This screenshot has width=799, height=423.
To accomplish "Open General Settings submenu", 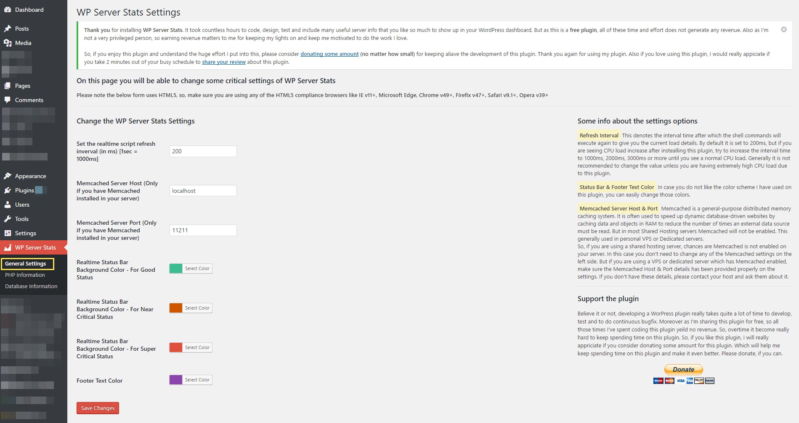I will point(26,264).
